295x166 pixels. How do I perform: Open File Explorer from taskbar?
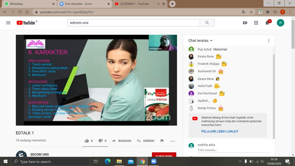tap(119, 161)
